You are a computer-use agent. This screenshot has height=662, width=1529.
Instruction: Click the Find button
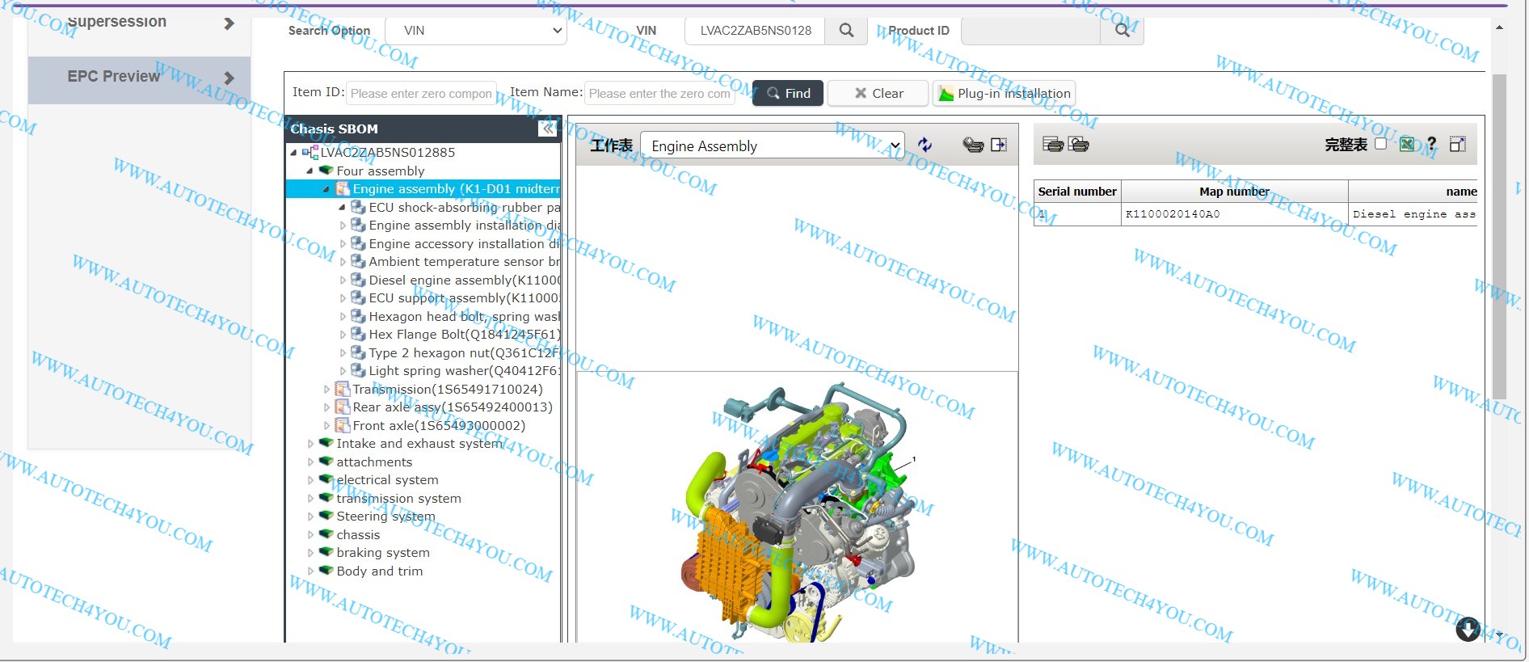(788, 93)
